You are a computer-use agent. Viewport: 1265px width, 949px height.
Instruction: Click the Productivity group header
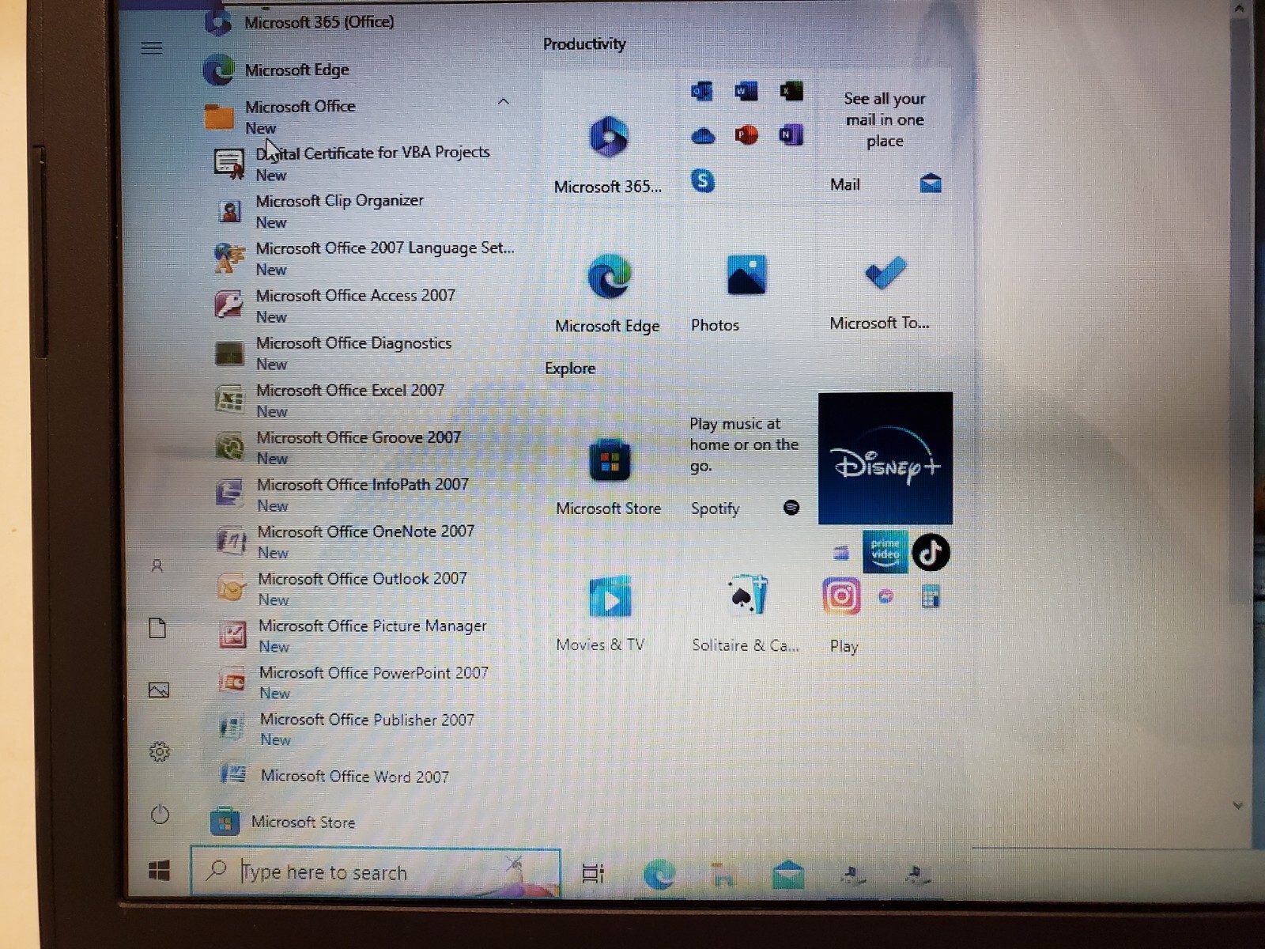(x=584, y=44)
